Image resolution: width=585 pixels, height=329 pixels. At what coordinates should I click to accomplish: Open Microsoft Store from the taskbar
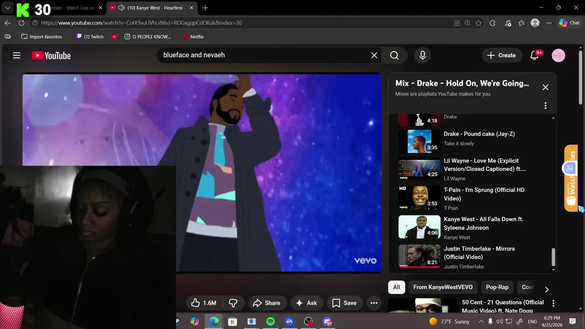point(233,322)
